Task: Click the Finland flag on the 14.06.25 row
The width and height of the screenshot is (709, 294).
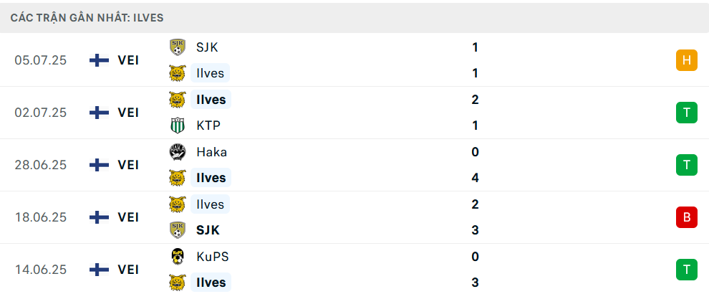Action: pos(99,270)
